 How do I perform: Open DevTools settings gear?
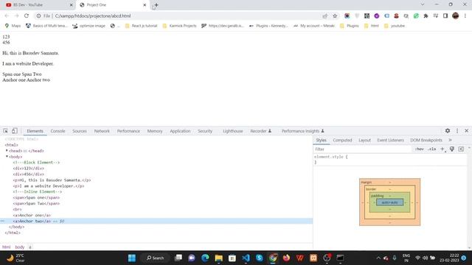point(448,131)
